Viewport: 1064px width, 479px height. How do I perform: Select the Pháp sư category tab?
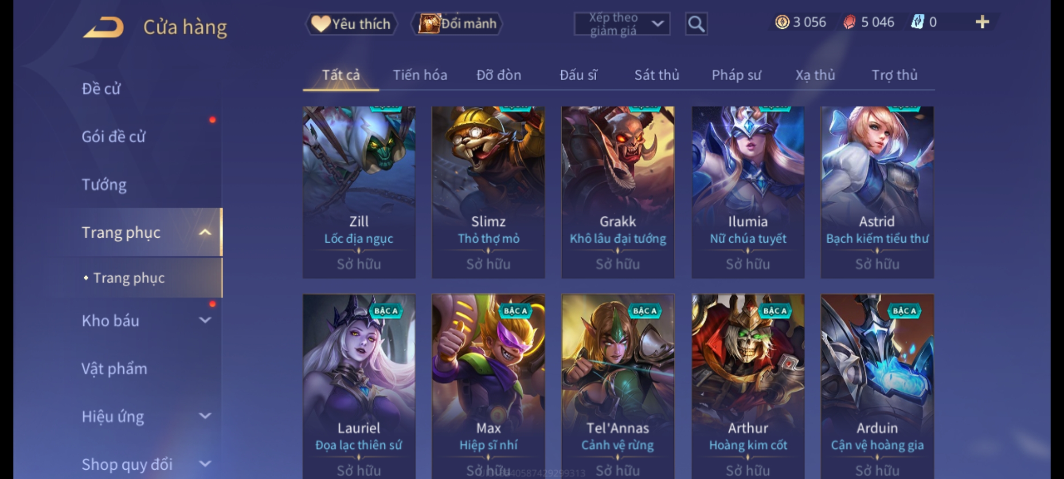click(x=736, y=75)
